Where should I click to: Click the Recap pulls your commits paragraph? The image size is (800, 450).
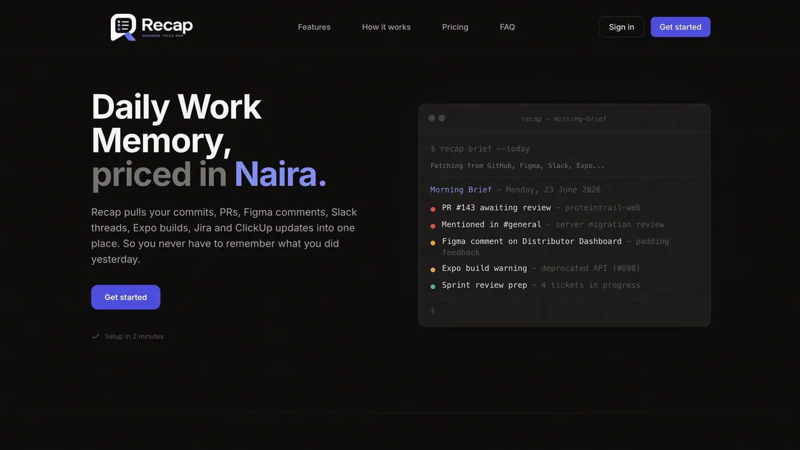coord(224,235)
